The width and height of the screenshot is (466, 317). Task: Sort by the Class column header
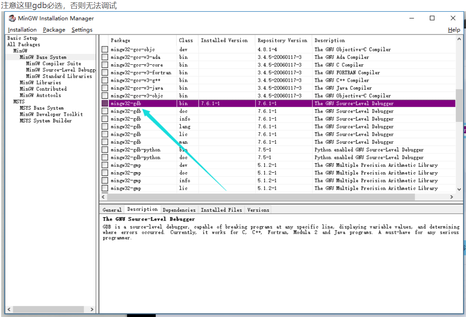pyautogui.click(x=188, y=40)
